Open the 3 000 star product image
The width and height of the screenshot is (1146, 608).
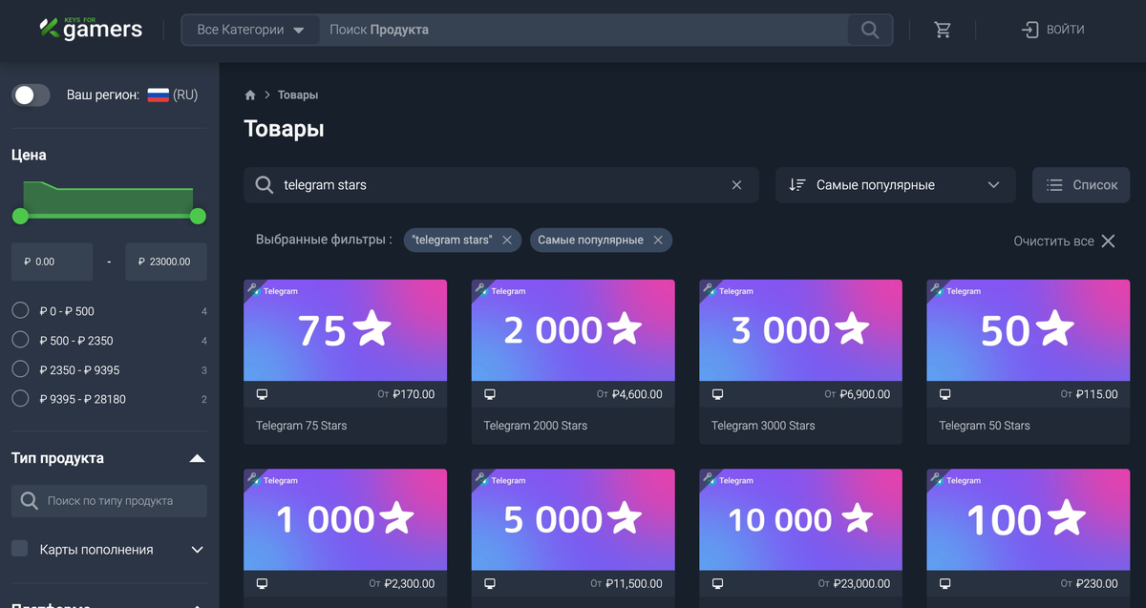tap(800, 330)
